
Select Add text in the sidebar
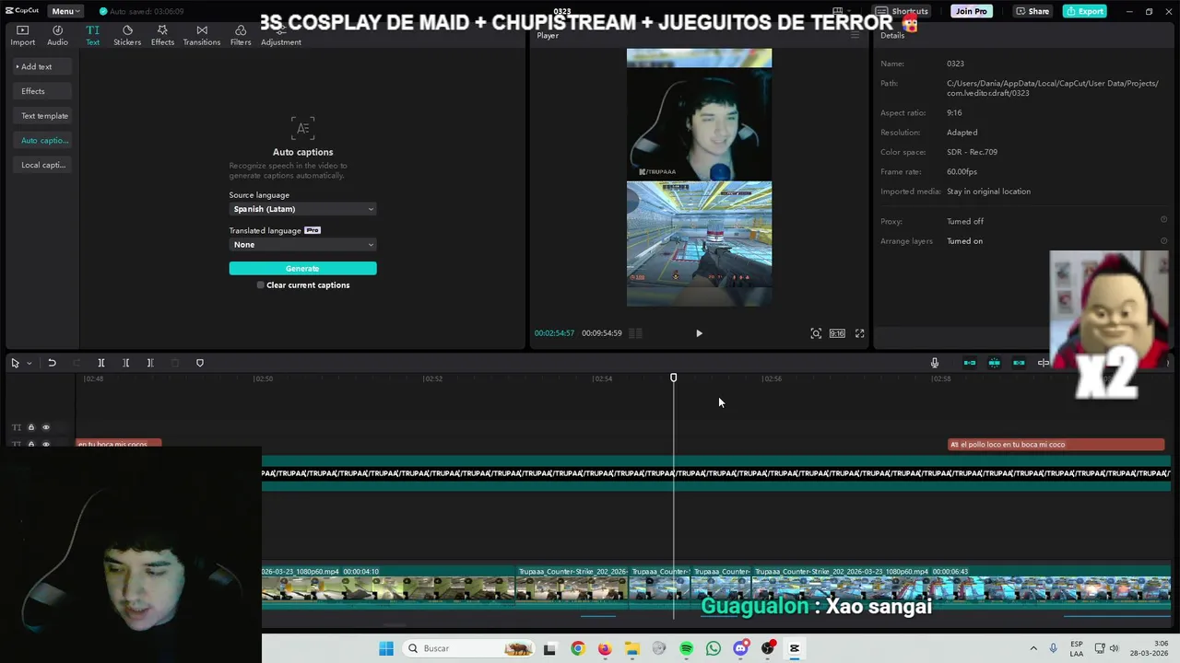click(x=41, y=66)
